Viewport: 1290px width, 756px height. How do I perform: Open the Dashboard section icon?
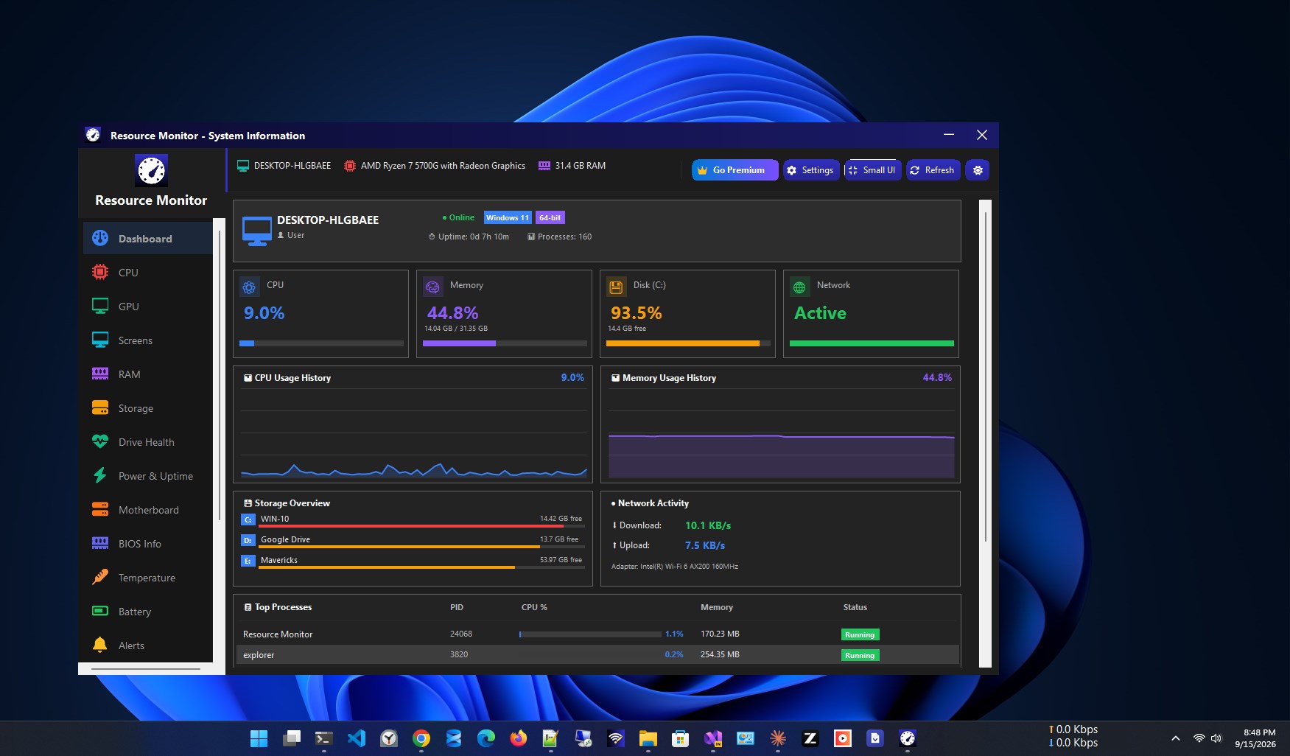100,238
